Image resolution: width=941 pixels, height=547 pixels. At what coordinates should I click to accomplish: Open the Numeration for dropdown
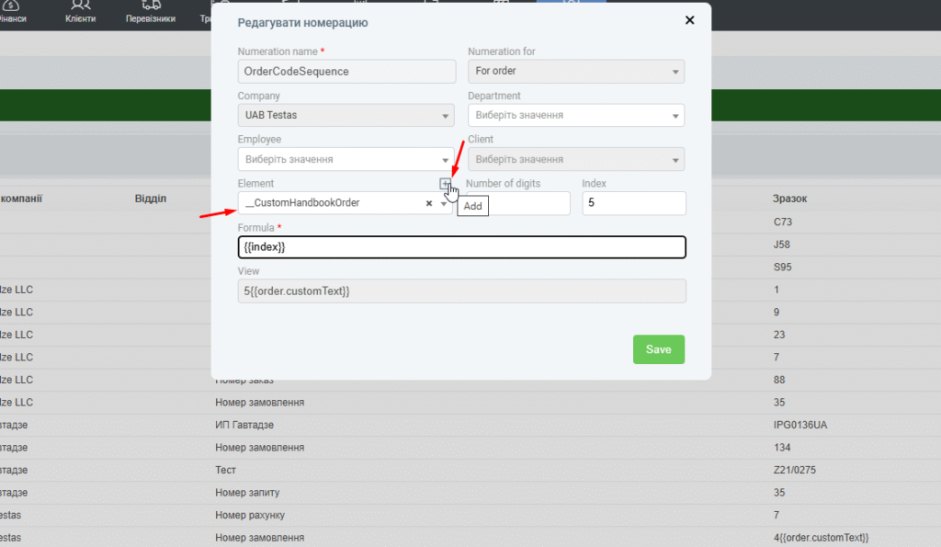pos(575,71)
